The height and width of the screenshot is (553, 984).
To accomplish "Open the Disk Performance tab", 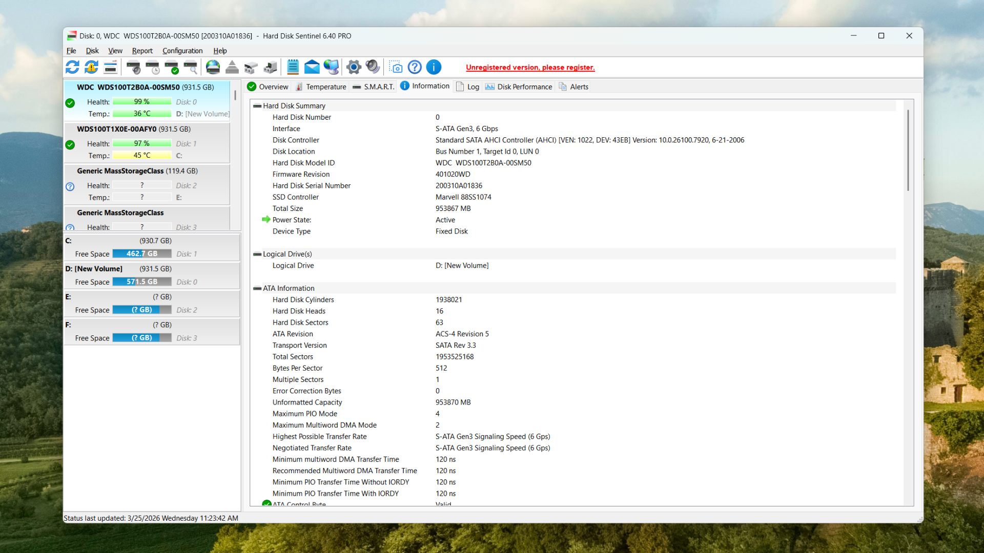I will click(519, 87).
